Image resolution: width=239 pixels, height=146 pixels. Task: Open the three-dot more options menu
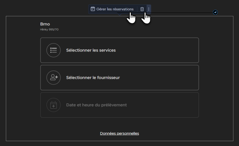[149, 9]
